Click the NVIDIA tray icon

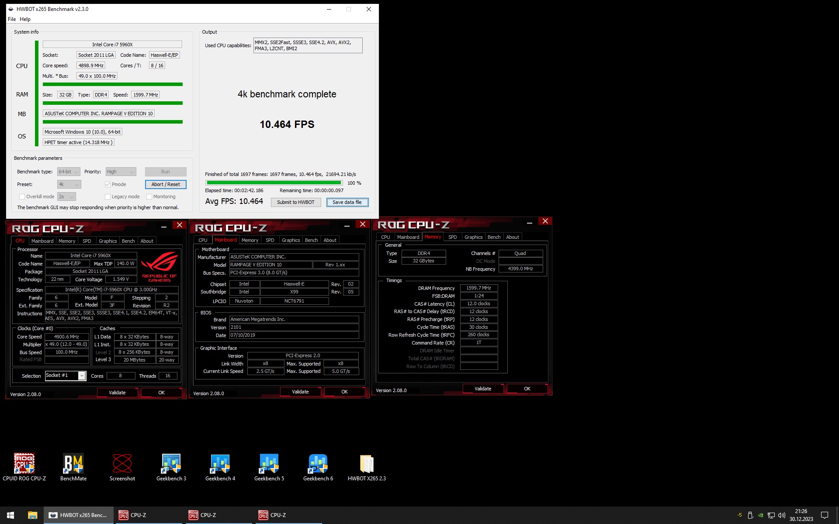click(761, 515)
